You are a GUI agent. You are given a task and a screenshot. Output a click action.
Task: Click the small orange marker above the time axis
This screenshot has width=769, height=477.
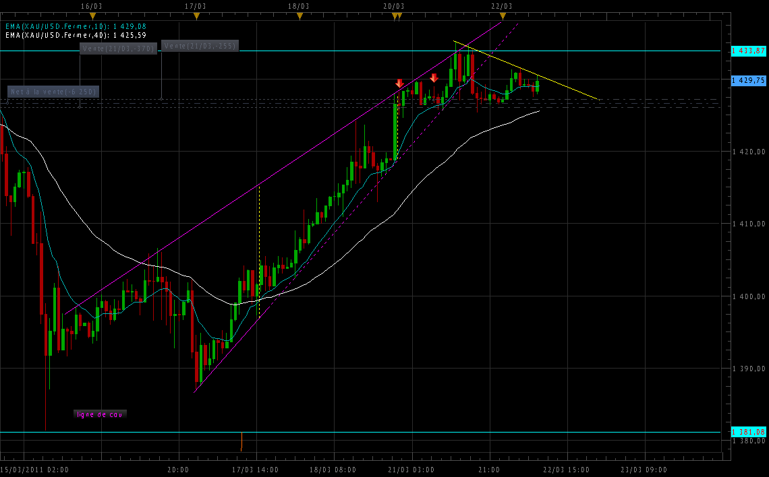241,442
